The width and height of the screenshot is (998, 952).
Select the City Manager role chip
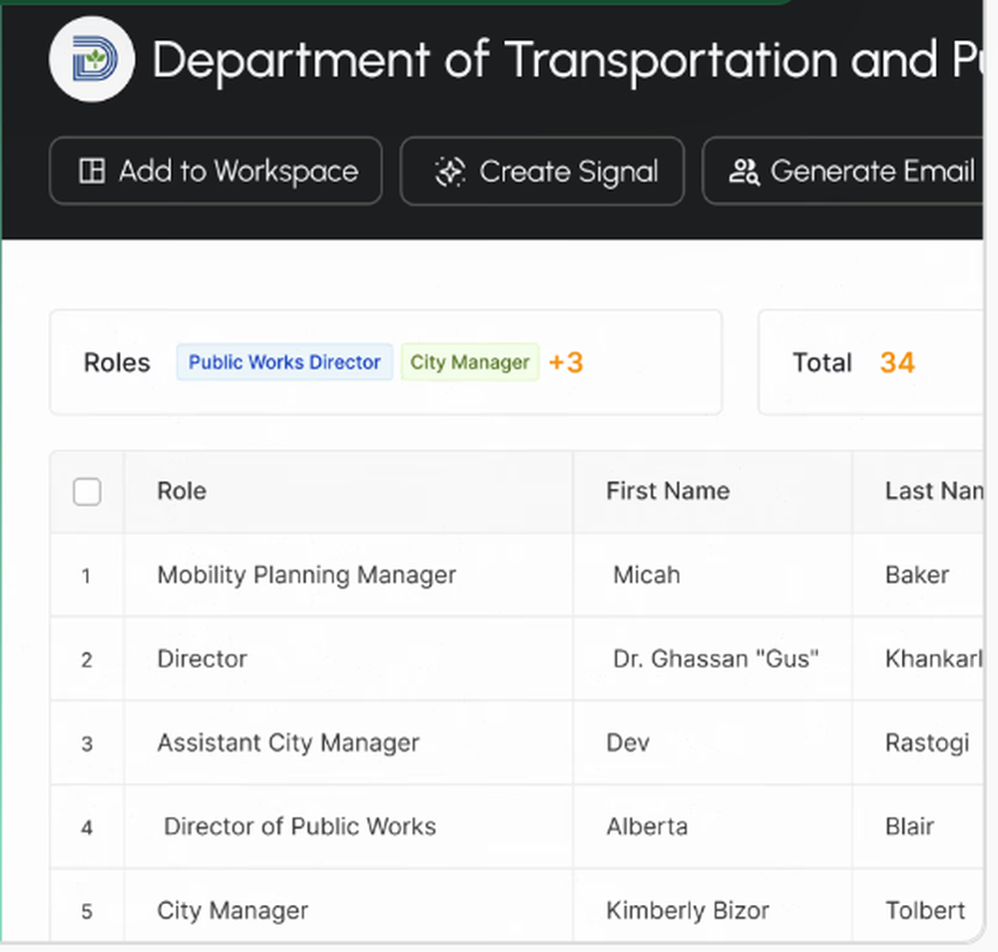point(469,362)
